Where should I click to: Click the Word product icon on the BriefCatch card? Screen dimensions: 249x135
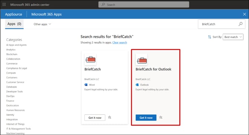point(86,85)
